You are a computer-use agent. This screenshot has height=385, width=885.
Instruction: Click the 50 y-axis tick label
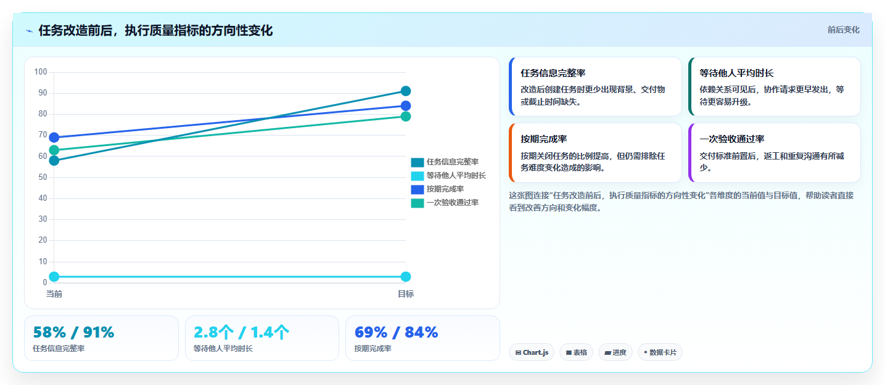coord(43,177)
